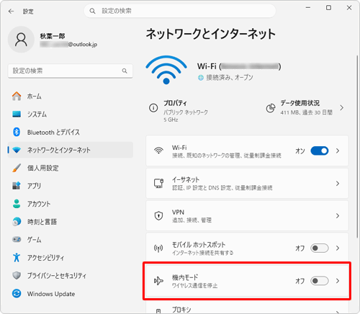Viewport: 360px width, 314px height.
Task: Click the Windows Update icon
Action: [17, 293]
